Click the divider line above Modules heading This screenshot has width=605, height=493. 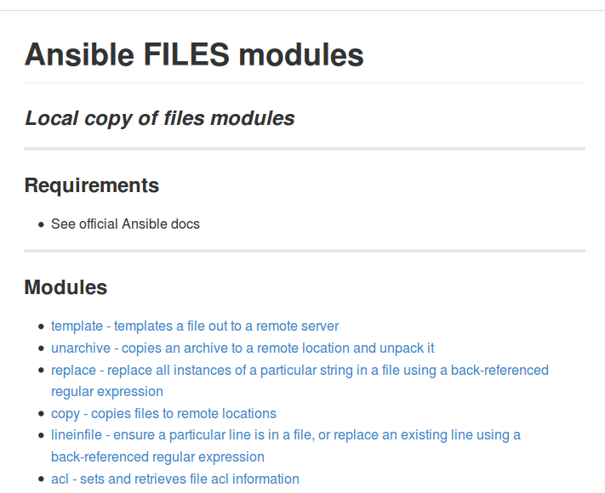click(x=305, y=251)
